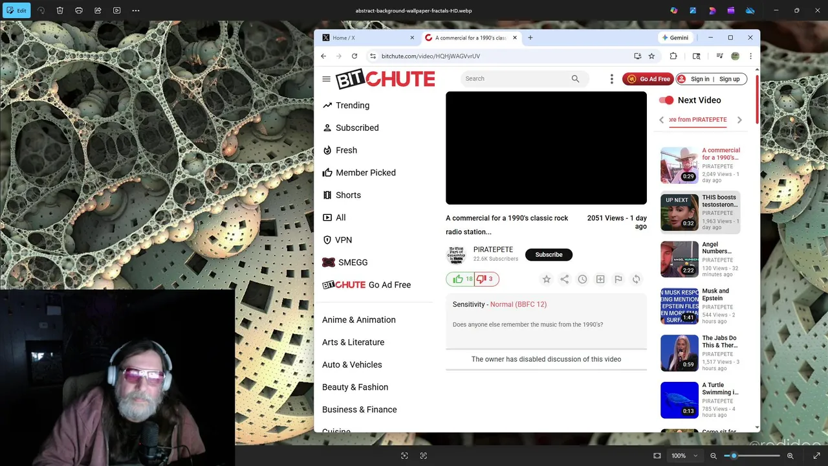The width and height of the screenshot is (828, 466).
Task: Open the Photos See more (three dots) menu
Action: [136, 10]
